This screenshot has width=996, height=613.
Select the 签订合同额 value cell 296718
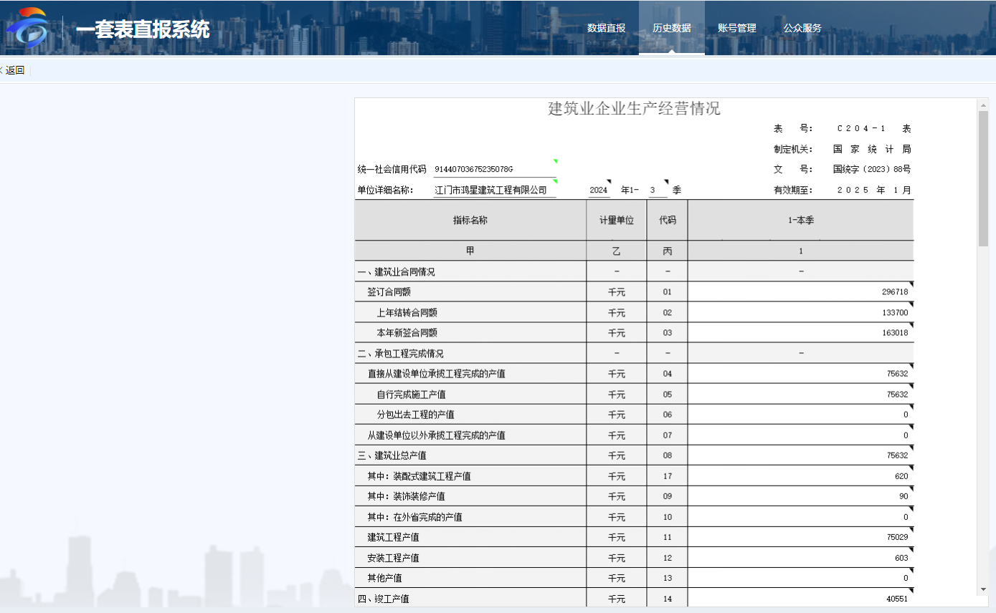point(800,292)
